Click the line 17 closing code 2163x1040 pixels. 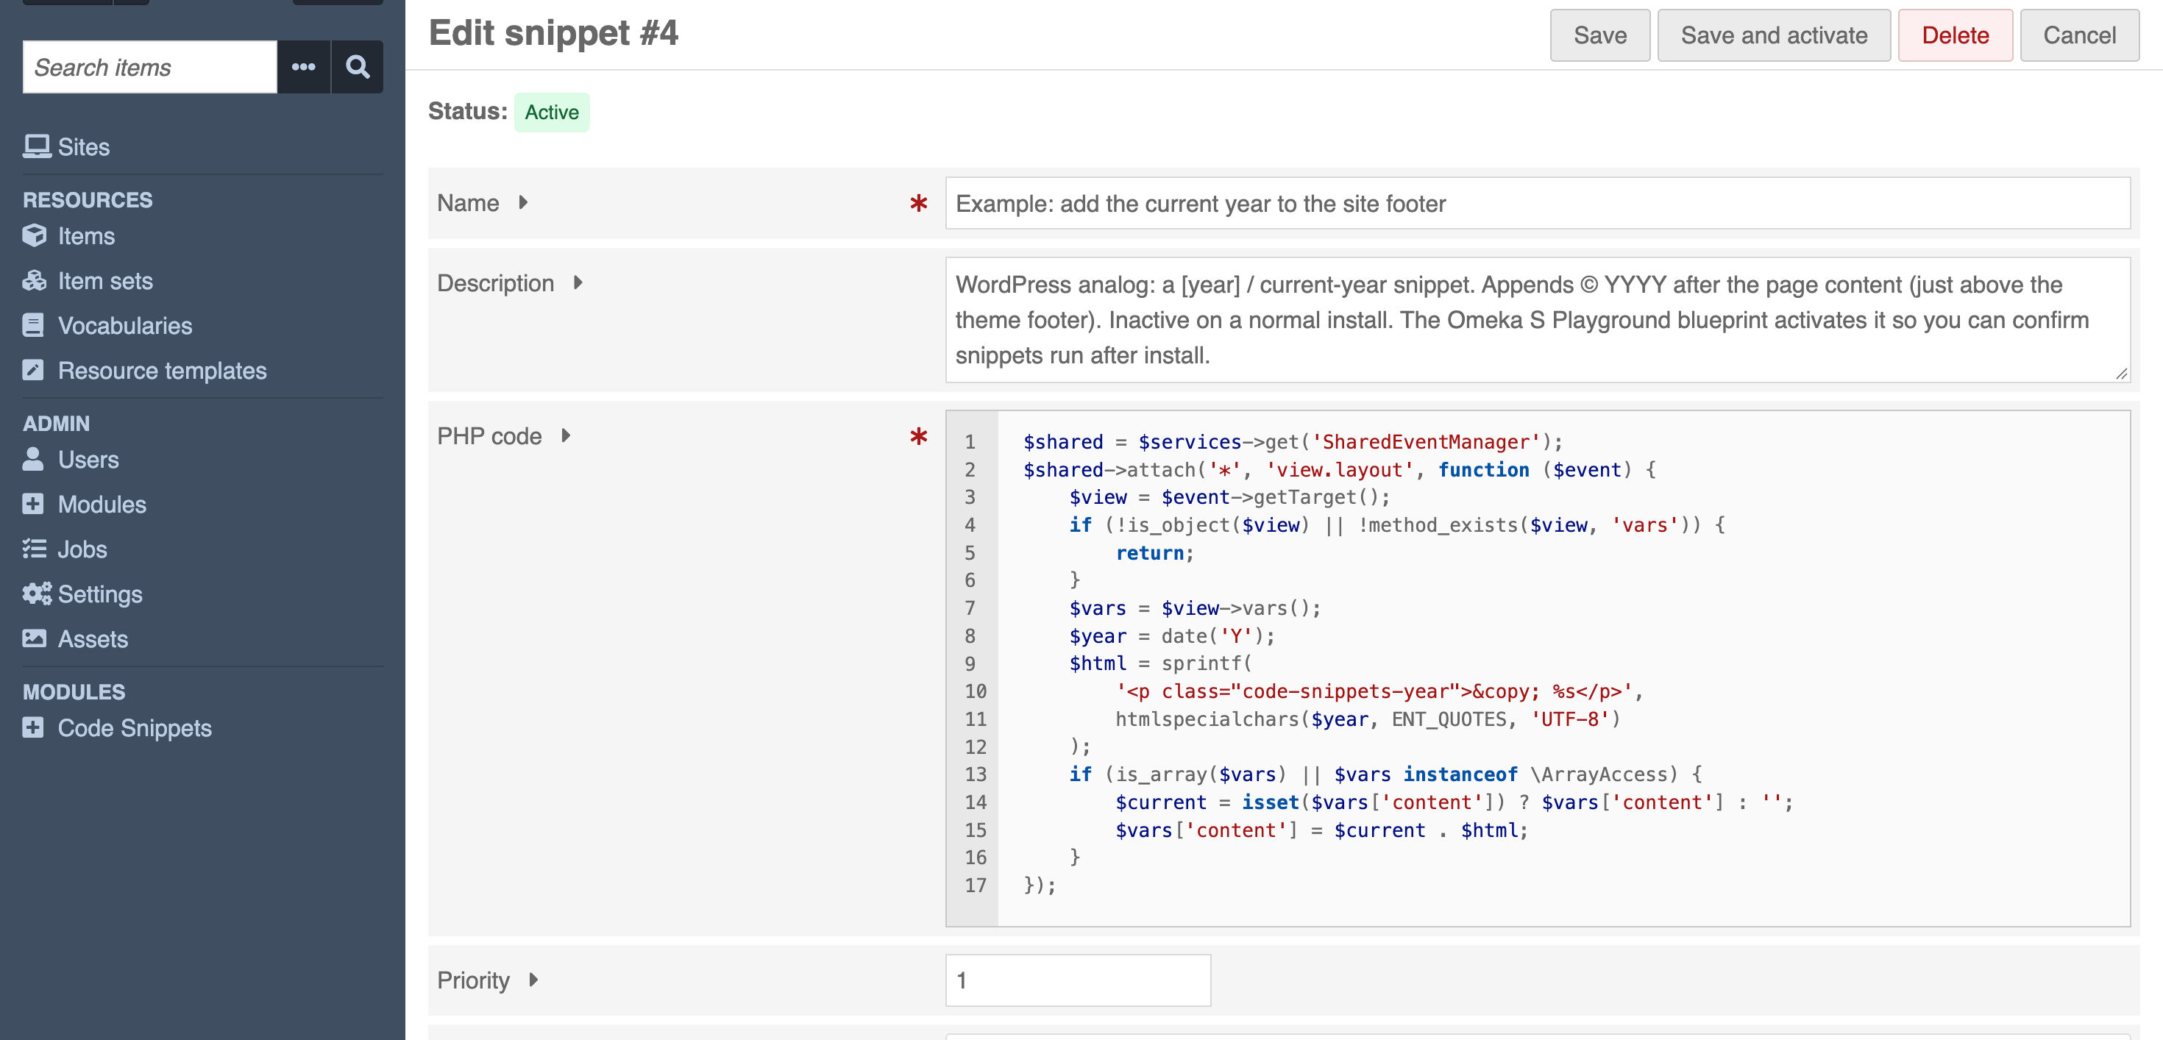pyautogui.click(x=1040, y=885)
